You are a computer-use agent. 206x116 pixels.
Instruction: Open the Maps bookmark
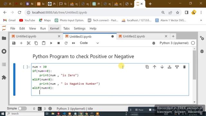pyautogui.click(x=45, y=20)
